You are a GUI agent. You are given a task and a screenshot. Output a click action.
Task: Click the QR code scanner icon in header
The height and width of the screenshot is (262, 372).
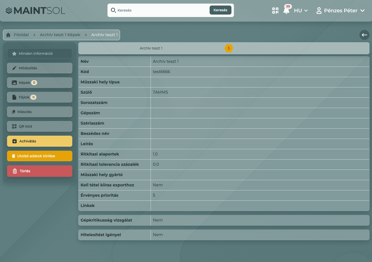click(275, 11)
